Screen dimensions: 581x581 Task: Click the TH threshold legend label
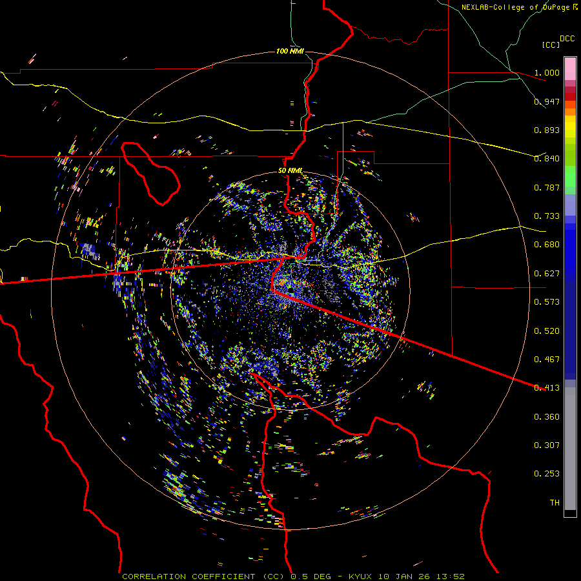pos(555,503)
